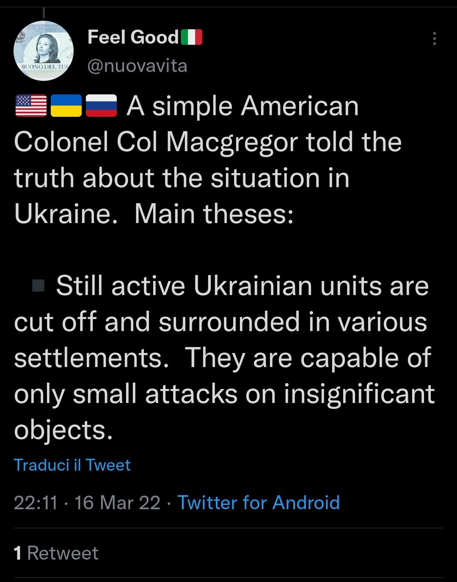Translate with Traduci il Tweet
This screenshot has height=582, width=457.
(72, 465)
